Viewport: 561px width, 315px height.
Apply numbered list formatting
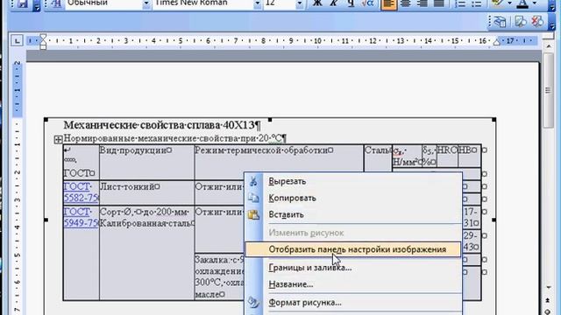click(459, 3)
